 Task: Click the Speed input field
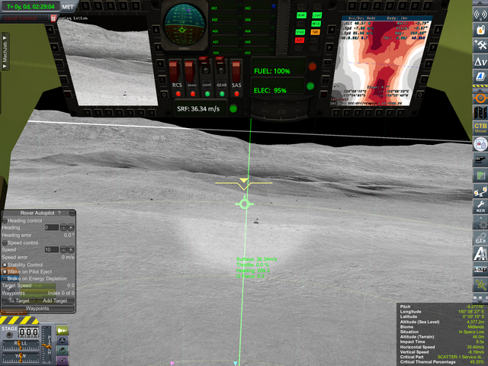pyautogui.click(x=50, y=249)
